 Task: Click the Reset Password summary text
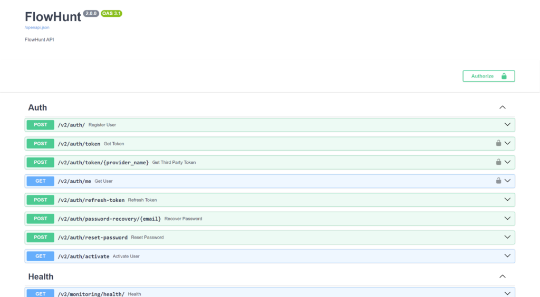147,237
